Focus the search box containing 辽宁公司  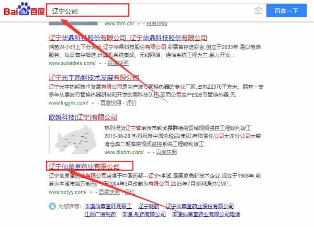[150, 10]
